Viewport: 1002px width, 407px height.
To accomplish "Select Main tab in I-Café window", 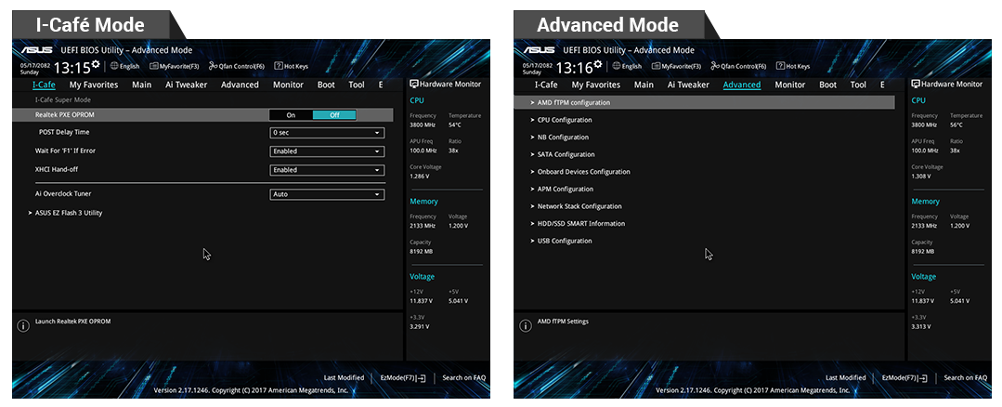I will pyautogui.click(x=142, y=85).
